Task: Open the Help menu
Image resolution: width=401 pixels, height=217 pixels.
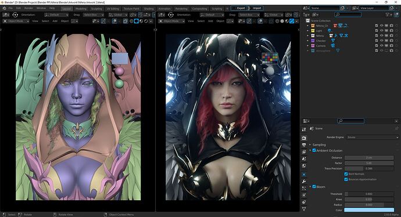Action: coord(52,8)
